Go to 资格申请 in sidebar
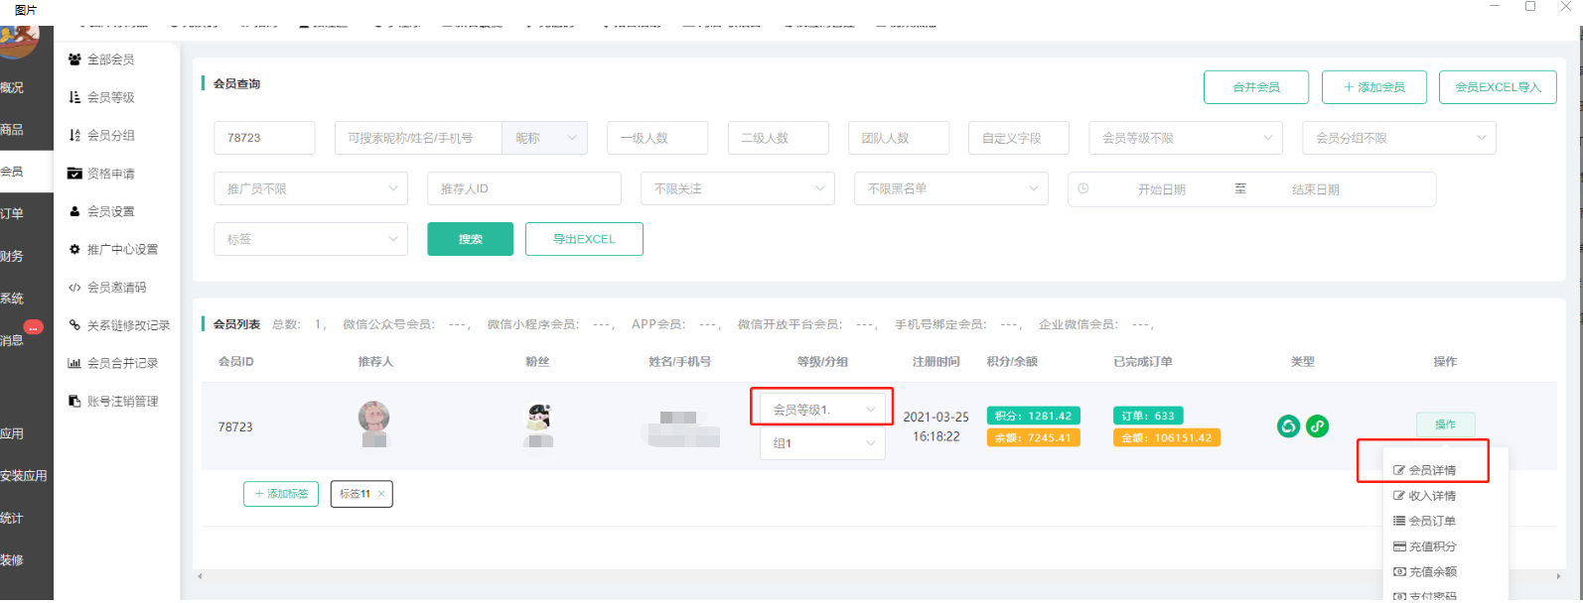Screen dimensions: 1583x603 pos(110,174)
